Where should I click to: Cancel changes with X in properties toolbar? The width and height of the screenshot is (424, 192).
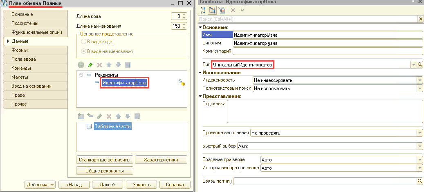coord(233,10)
